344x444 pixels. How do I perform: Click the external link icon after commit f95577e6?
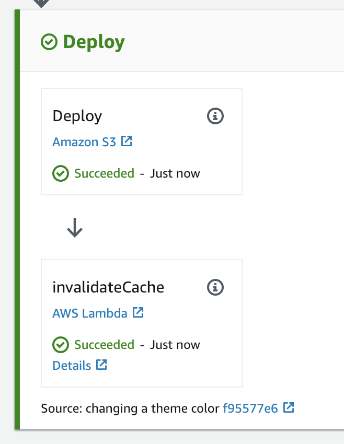point(289,408)
